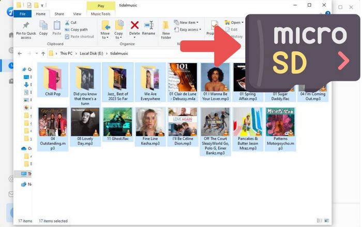The width and height of the screenshot is (362, 227).
Task: Select Did you know that there's a tunn folder
Action: pos(85,84)
